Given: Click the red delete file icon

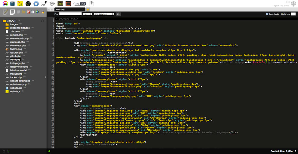Looking at the screenshot, I should (x=28, y=12).
